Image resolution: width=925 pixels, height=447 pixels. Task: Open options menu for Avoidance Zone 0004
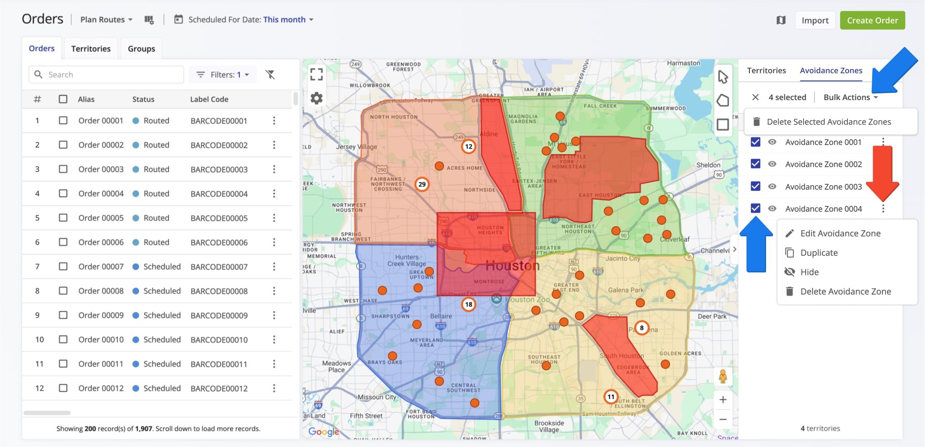coord(883,209)
